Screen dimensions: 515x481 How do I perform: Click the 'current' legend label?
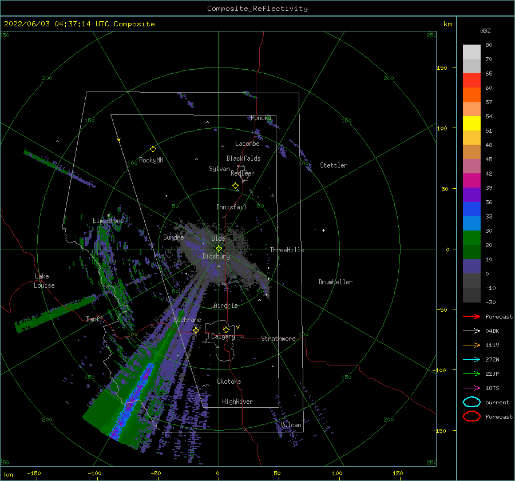[497, 402]
